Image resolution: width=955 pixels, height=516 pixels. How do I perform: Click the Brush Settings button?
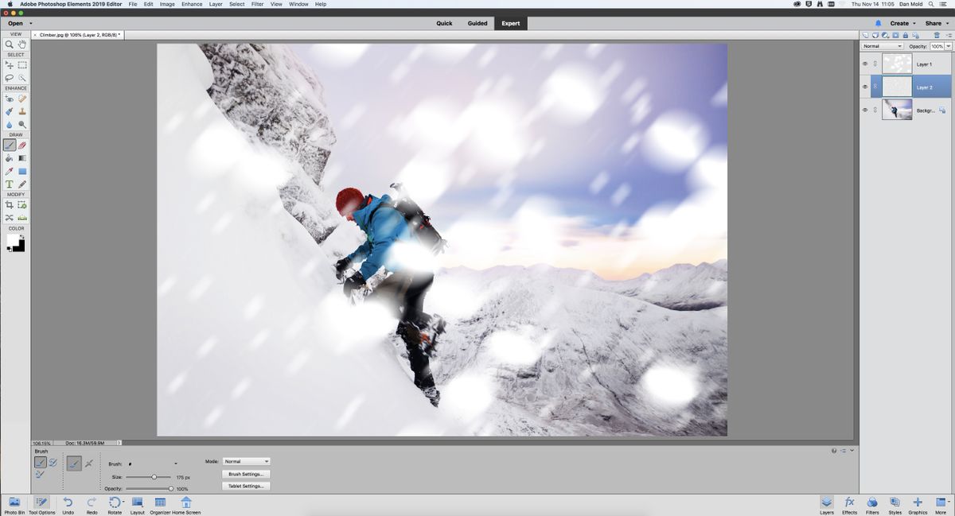[x=246, y=473]
